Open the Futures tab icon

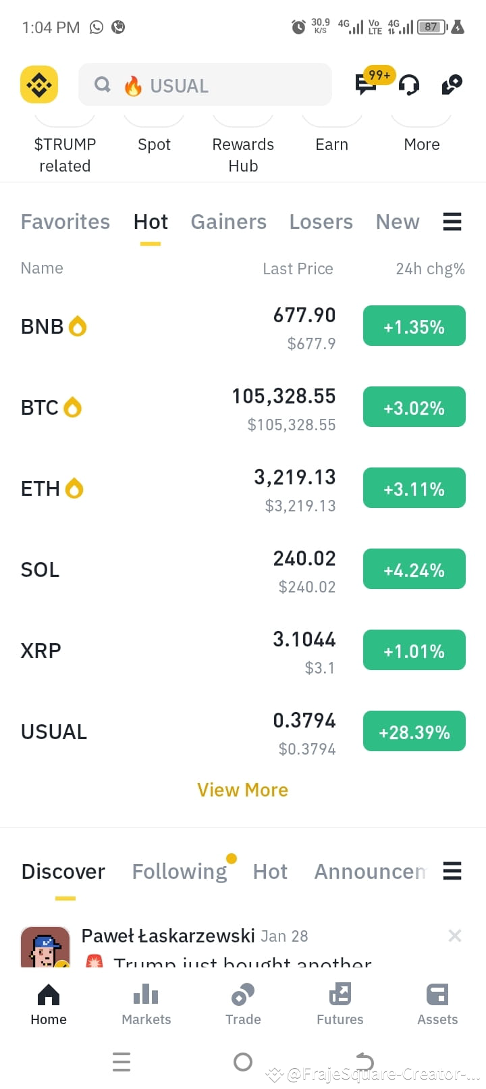coord(340,994)
